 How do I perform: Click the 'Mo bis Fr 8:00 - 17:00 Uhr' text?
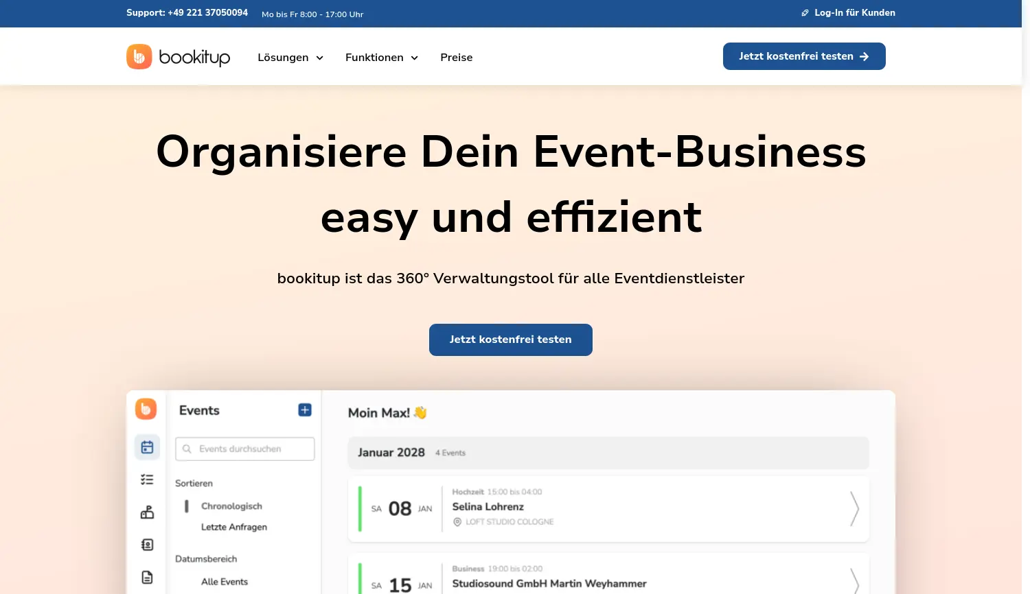click(x=312, y=14)
